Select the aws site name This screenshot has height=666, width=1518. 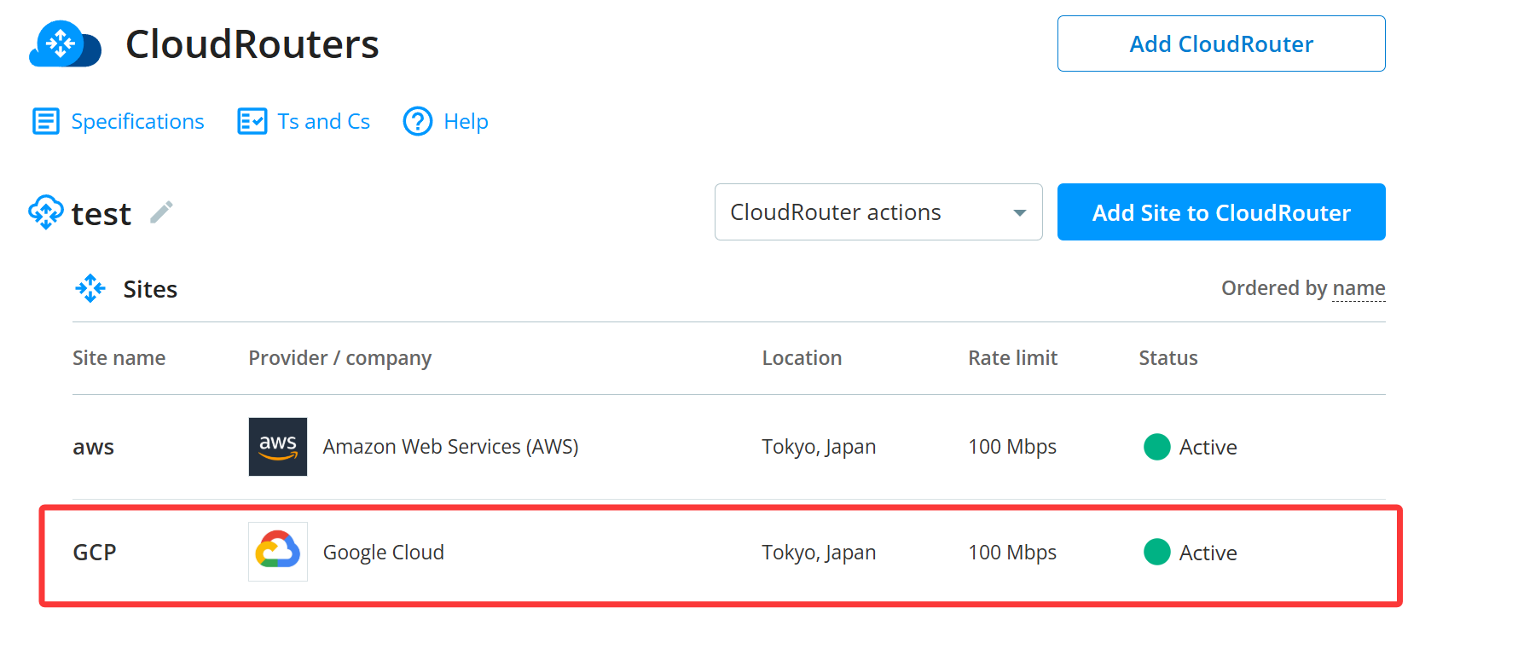tap(94, 447)
